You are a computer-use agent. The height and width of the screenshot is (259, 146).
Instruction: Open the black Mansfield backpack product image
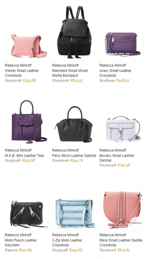click(74, 32)
